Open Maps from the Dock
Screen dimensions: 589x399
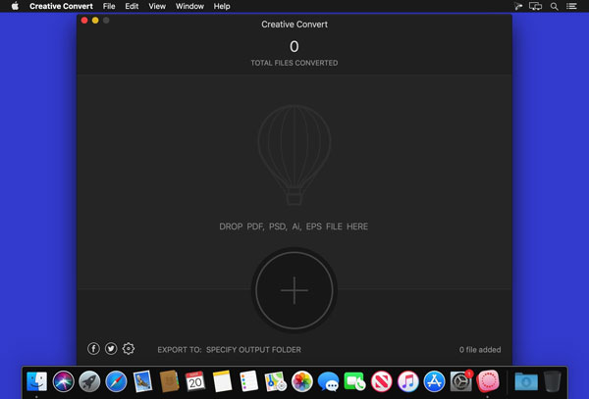[x=275, y=381]
